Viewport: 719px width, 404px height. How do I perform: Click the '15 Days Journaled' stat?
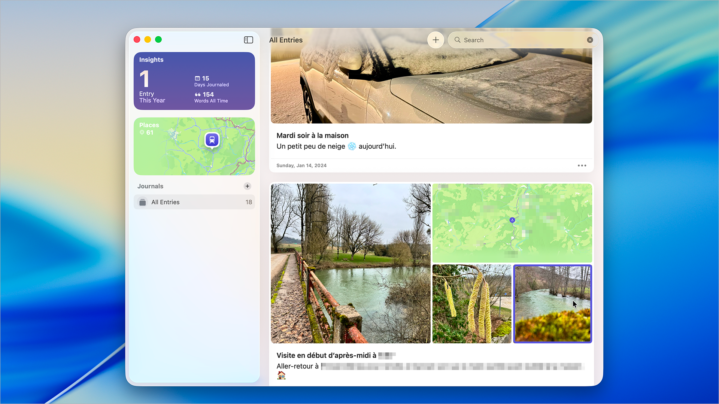click(x=212, y=81)
